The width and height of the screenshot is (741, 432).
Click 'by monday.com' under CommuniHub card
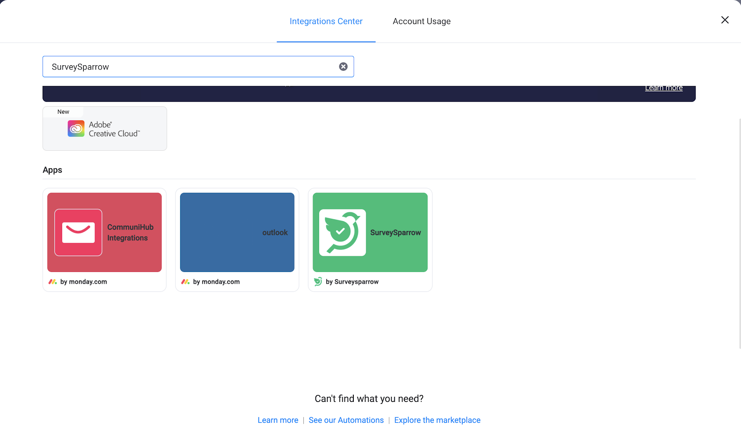click(83, 282)
